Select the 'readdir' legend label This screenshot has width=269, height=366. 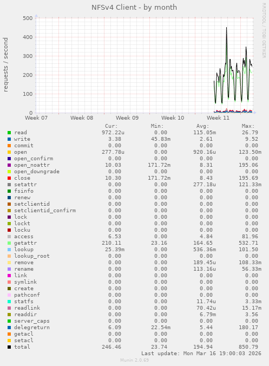pyautogui.click(x=25, y=315)
